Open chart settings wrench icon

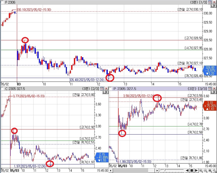pyautogui.click(x=215, y=170)
